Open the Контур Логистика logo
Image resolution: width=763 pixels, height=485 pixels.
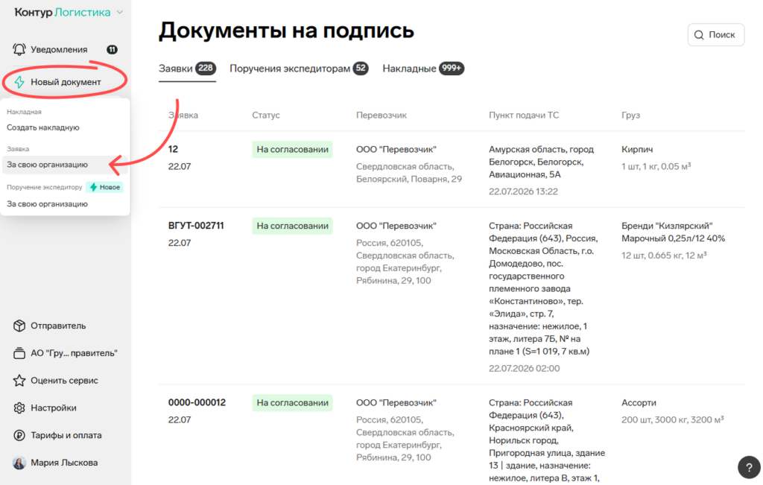[x=63, y=12]
